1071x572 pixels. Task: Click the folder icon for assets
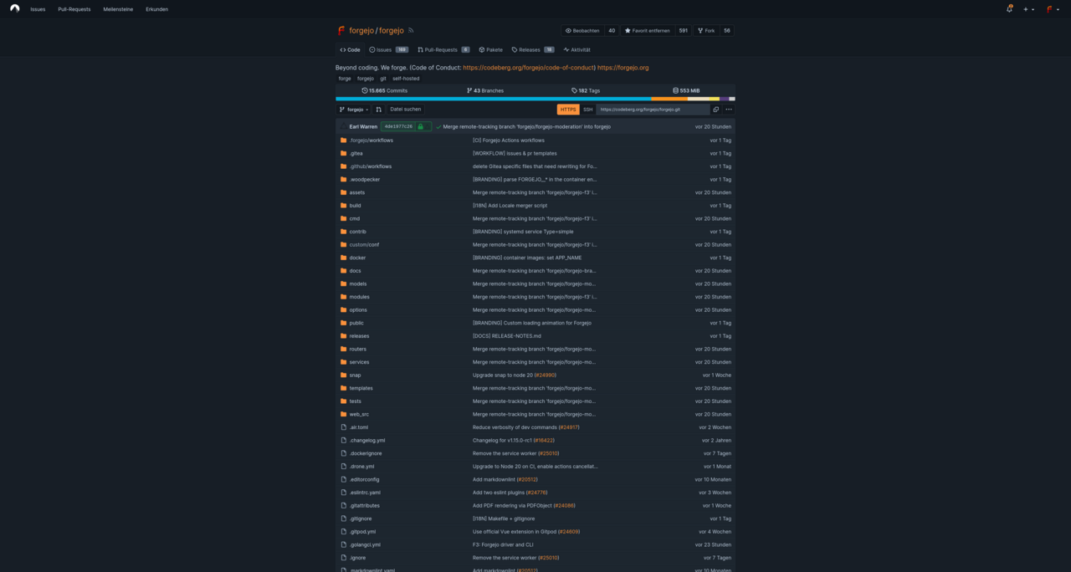click(x=343, y=192)
